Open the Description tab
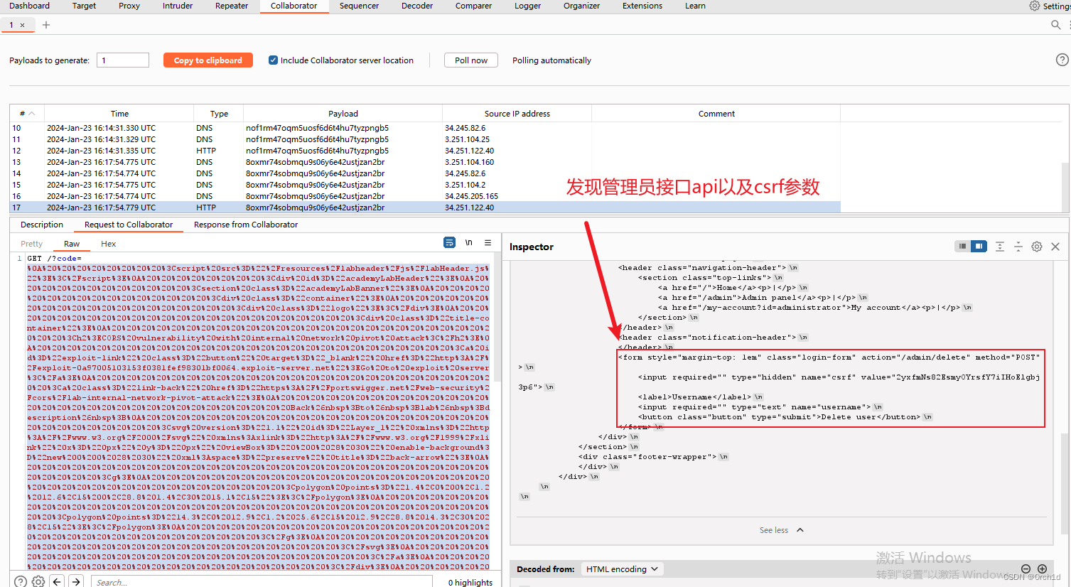 pyautogui.click(x=42, y=225)
